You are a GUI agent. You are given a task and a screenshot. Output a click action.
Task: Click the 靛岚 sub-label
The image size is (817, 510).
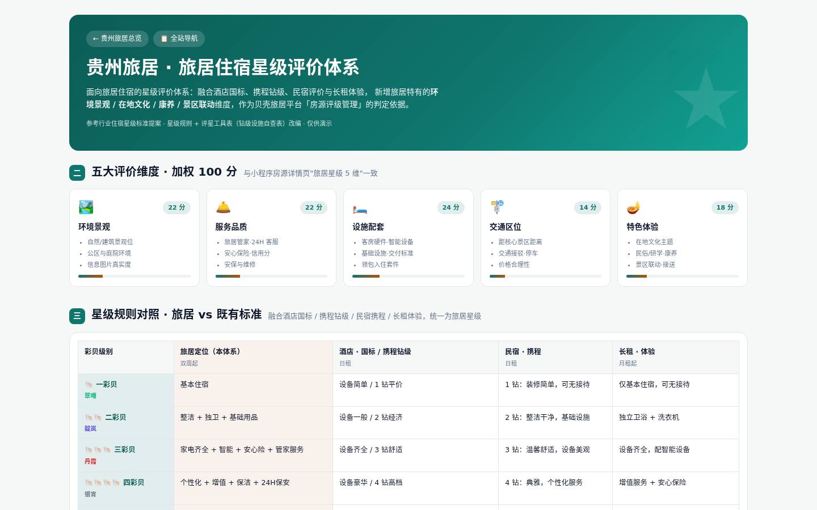tap(90, 429)
